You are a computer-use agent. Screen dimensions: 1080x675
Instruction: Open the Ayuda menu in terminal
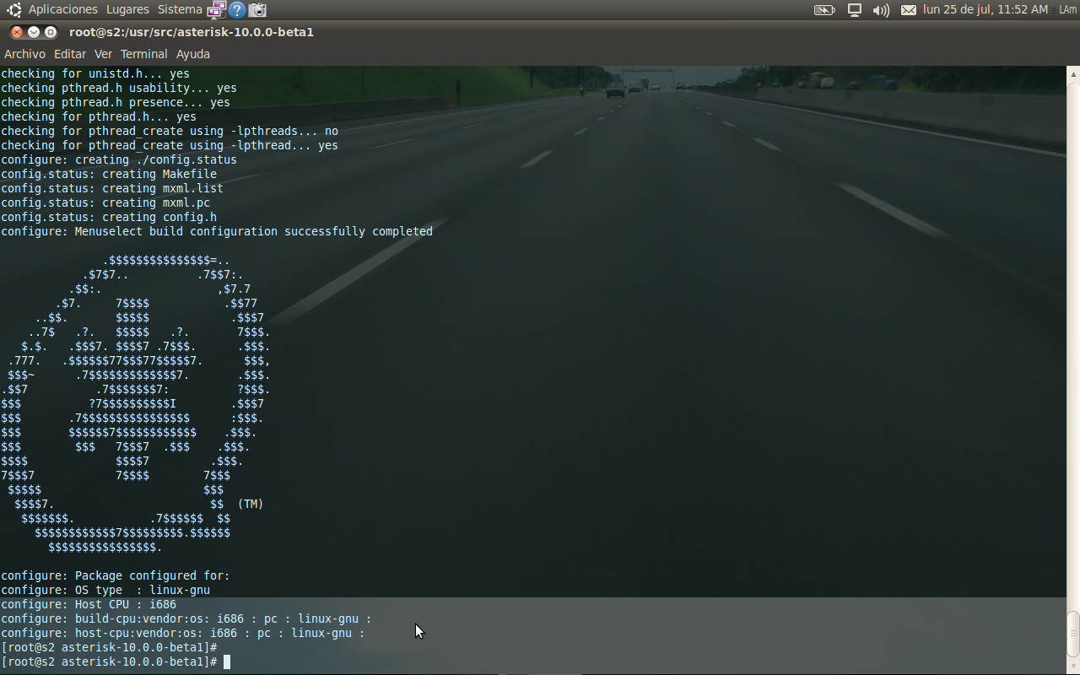[x=192, y=54]
